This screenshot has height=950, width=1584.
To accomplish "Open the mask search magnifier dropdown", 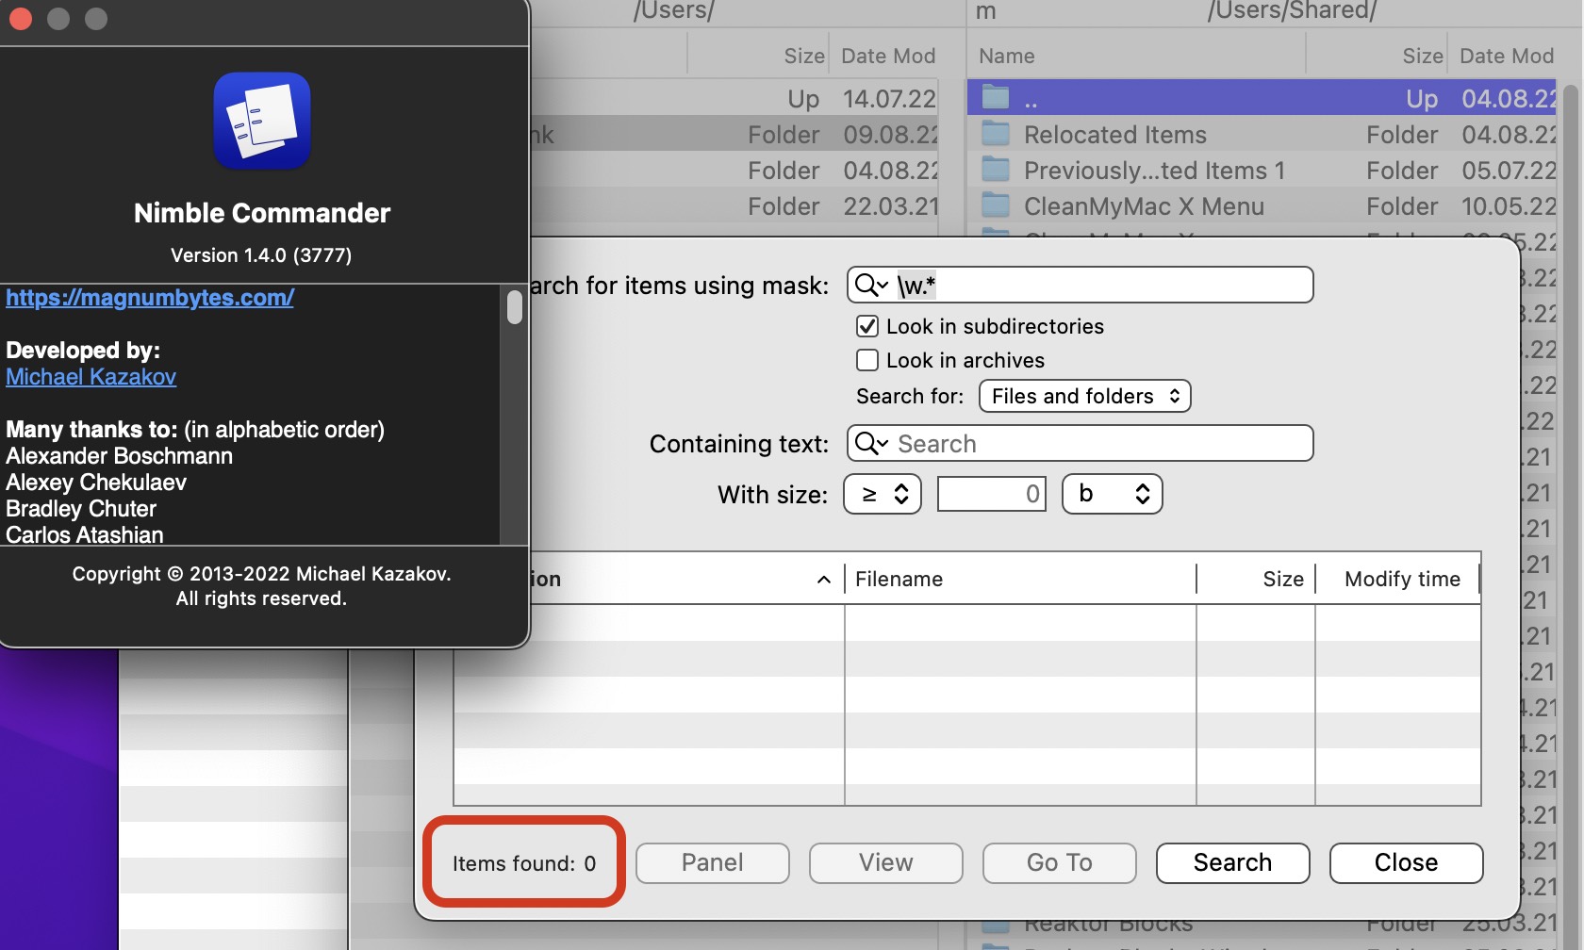I will [871, 285].
